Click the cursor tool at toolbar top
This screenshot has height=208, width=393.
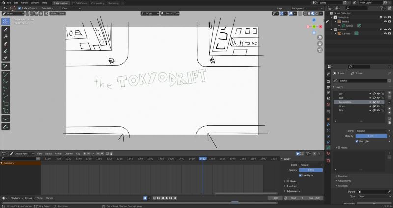[6, 21]
